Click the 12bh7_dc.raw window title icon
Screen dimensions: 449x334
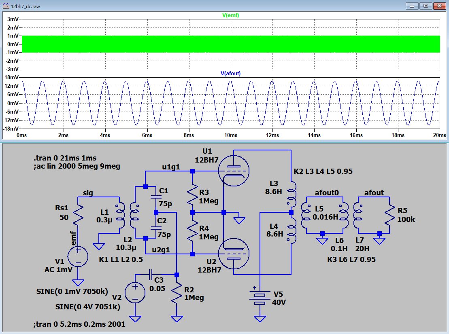coord(6,6)
